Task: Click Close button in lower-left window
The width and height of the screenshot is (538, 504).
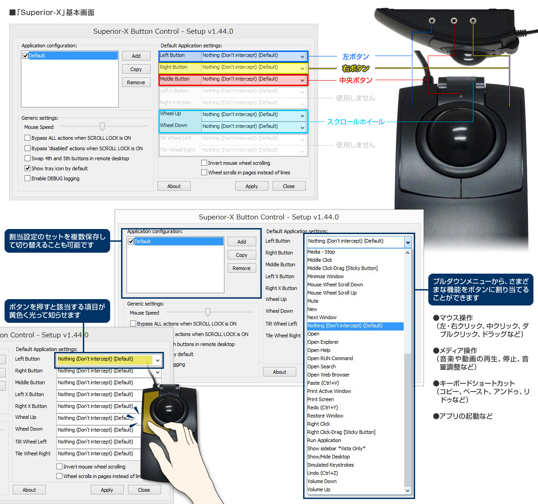Action: pyautogui.click(x=144, y=490)
